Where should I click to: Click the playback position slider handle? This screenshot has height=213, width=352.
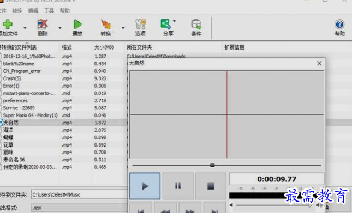212,165
